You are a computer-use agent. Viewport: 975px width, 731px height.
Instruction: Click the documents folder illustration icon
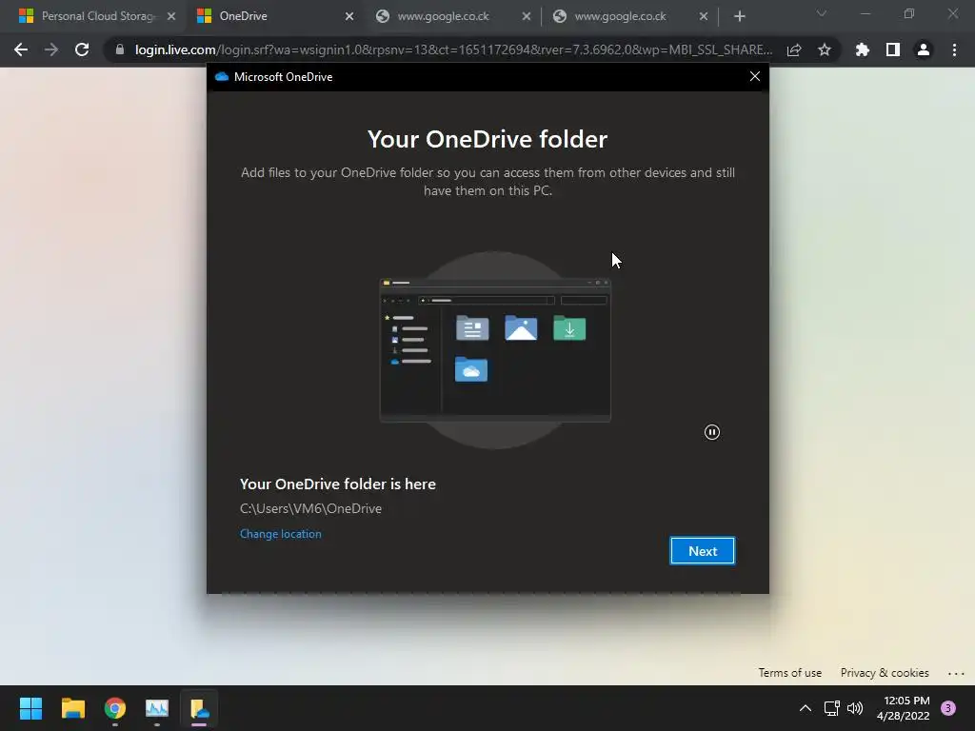[472, 327]
